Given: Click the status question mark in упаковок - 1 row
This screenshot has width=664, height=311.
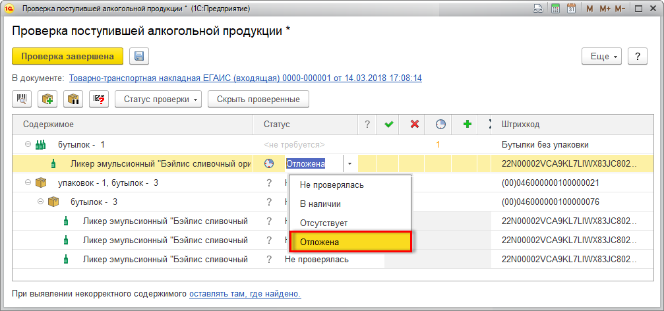Looking at the screenshot, I should pyautogui.click(x=268, y=183).
